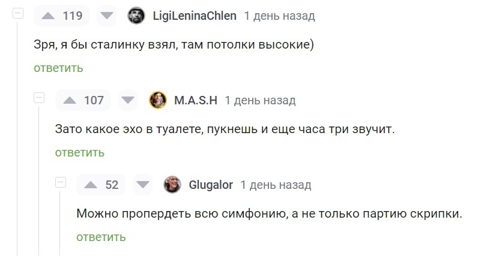The image size is (496, 271).
Task: Open the M.A.S.H username link
Action: click(196, 100)
